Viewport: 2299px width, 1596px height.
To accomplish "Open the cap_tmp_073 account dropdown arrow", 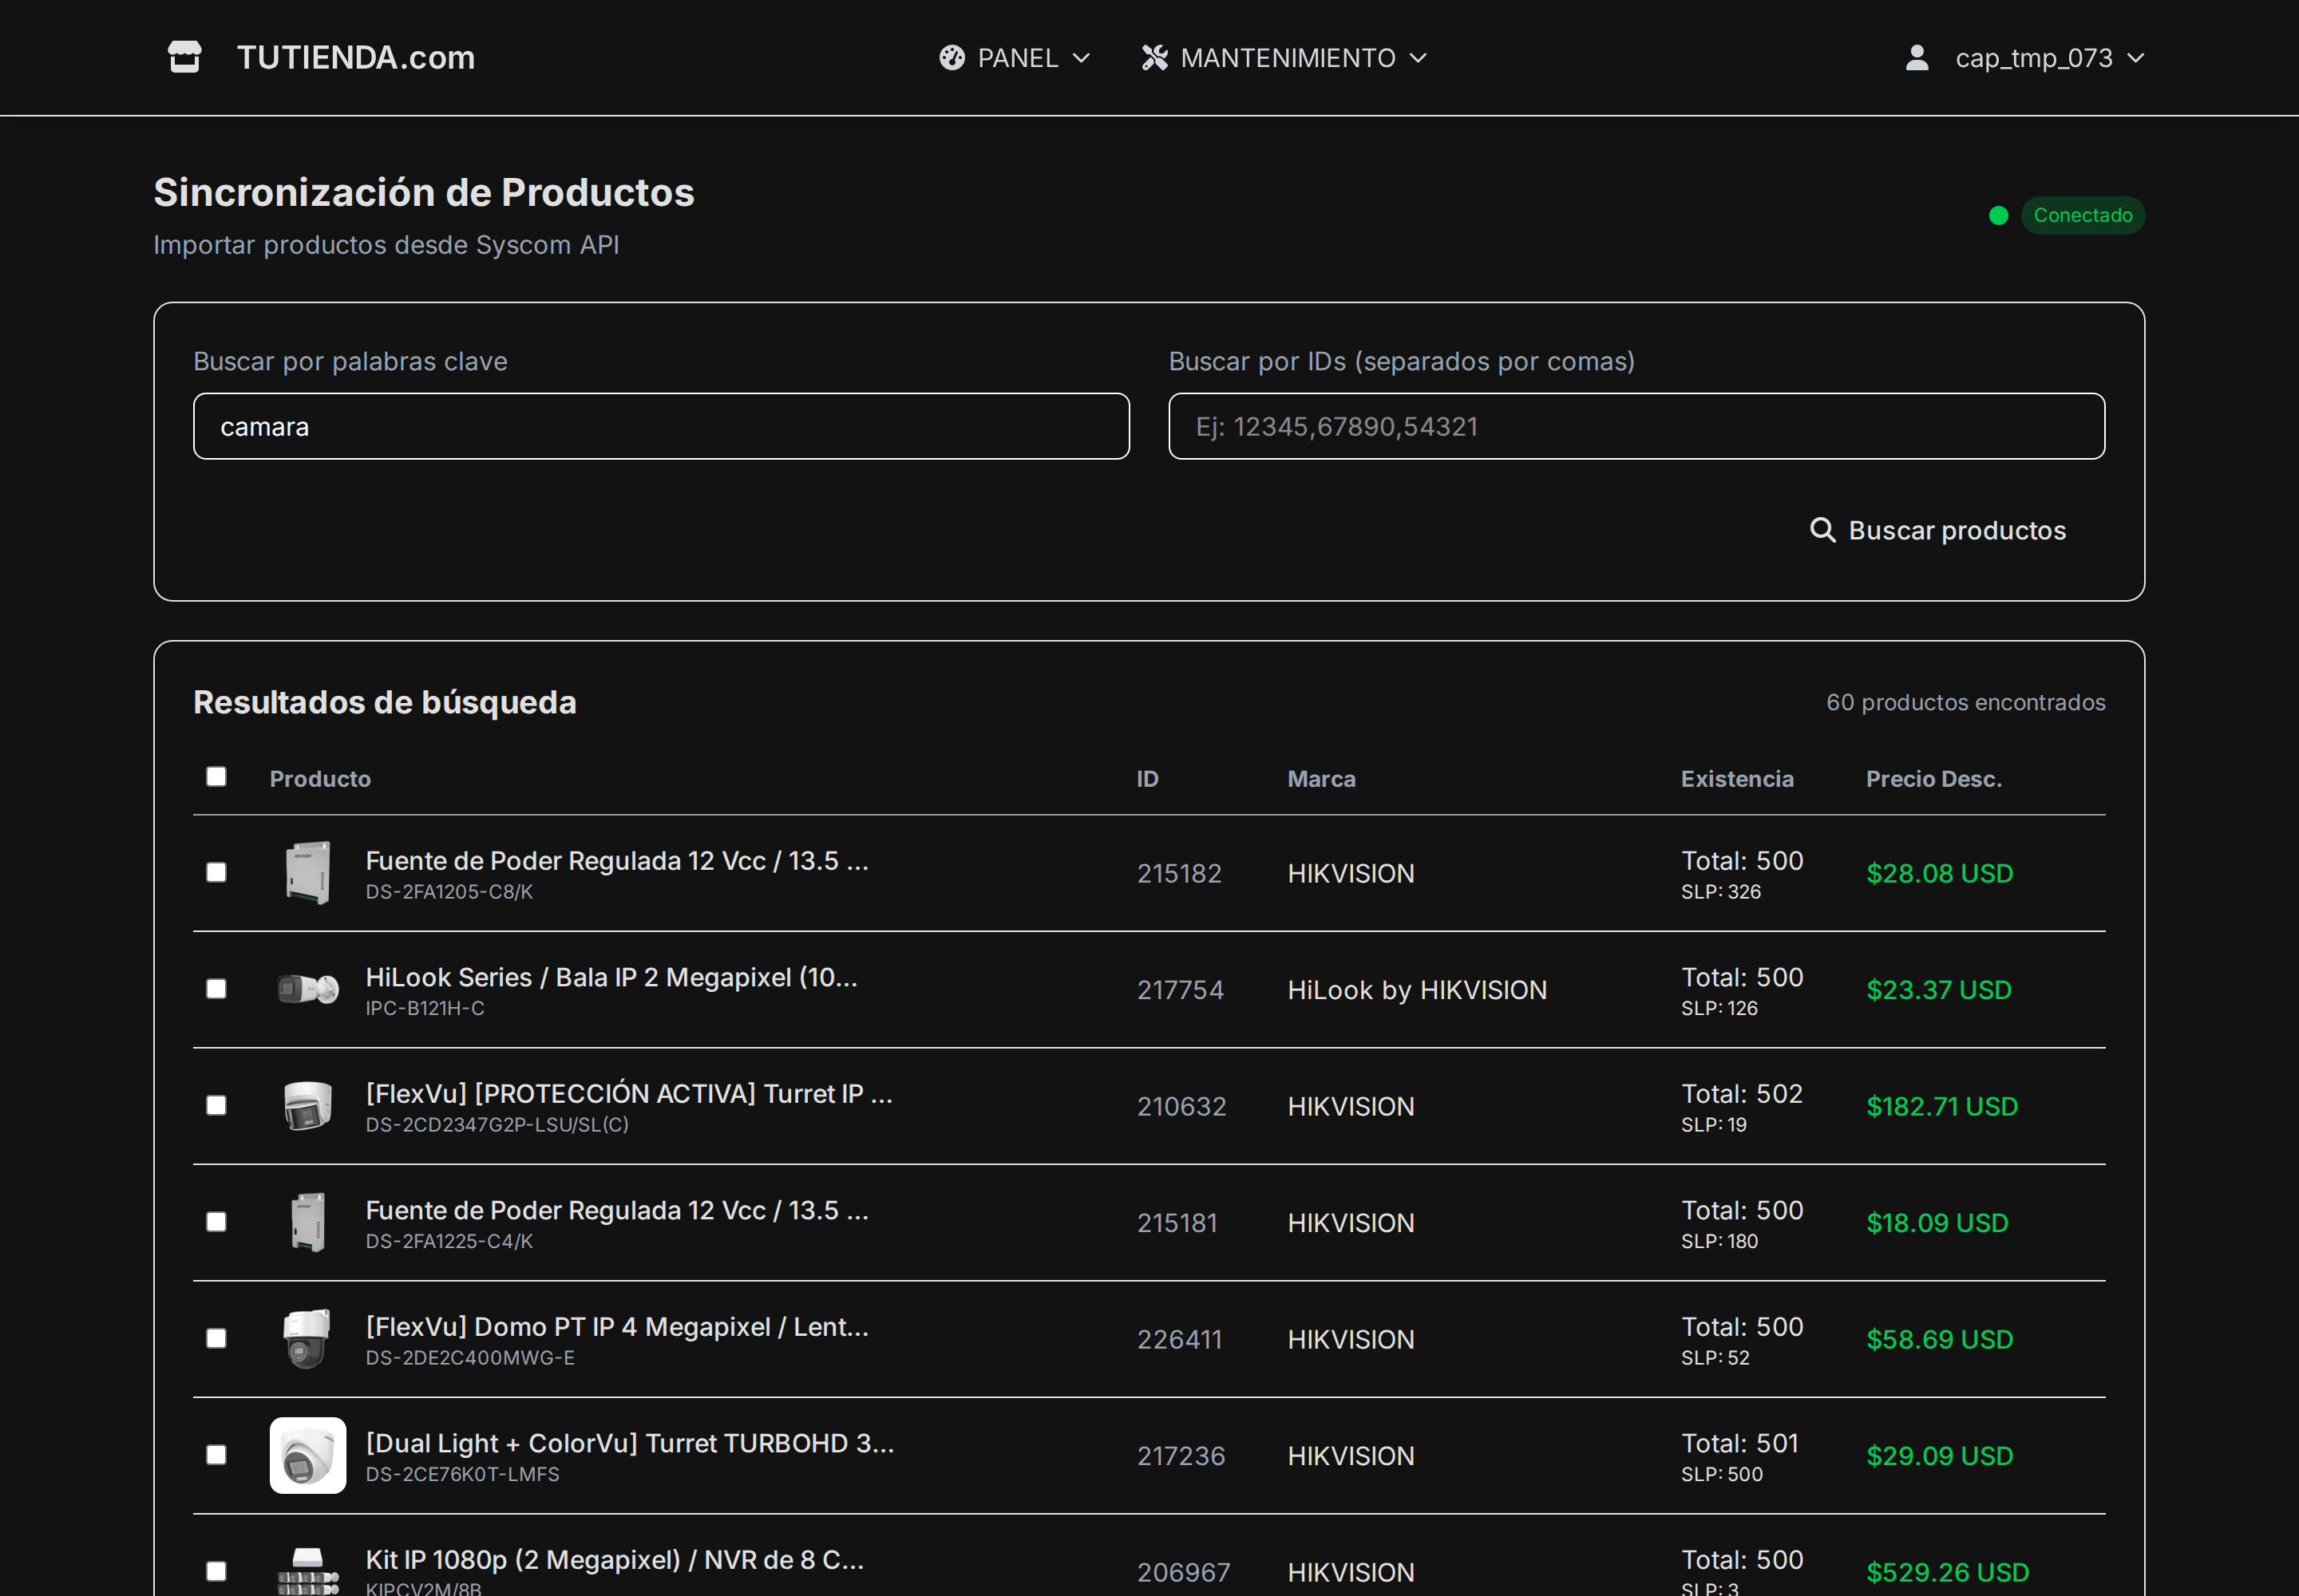I will tap(2135, 58).
